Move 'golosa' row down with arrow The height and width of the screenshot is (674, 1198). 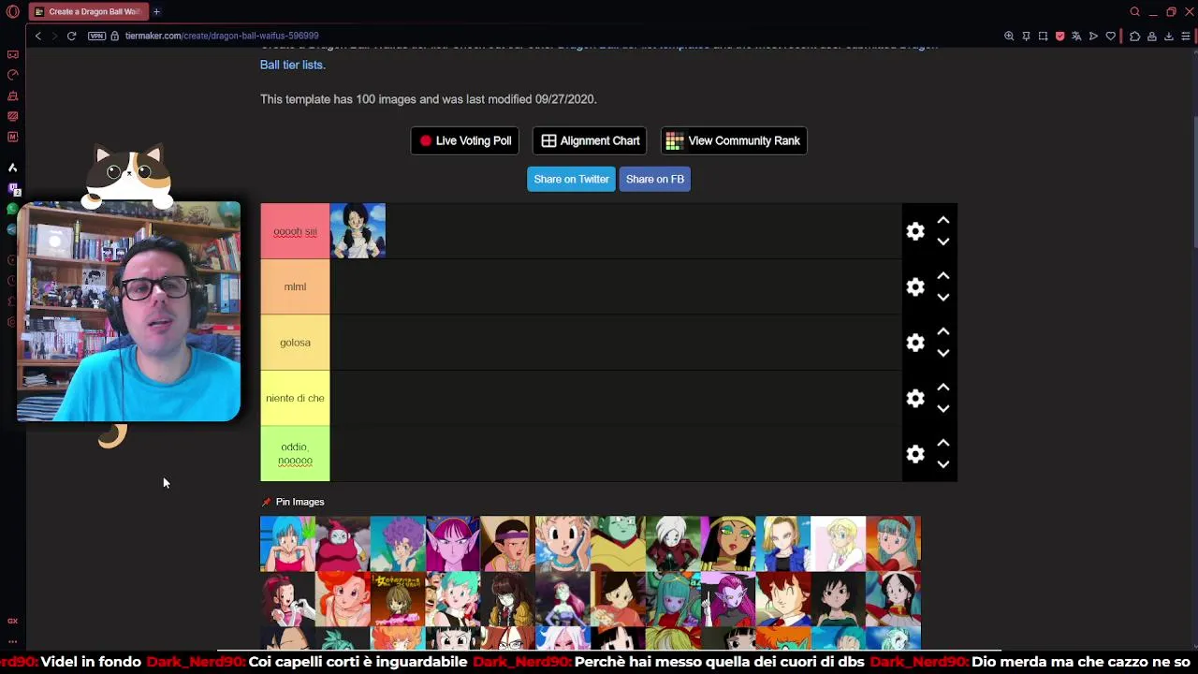pyautogui.click(x=943, y=353)
